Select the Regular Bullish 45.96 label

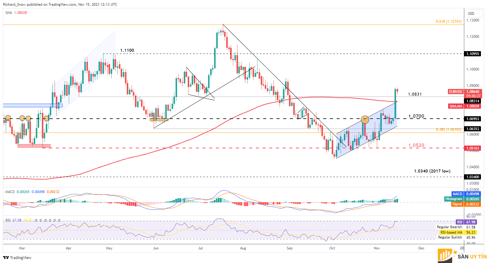[457, 237]
